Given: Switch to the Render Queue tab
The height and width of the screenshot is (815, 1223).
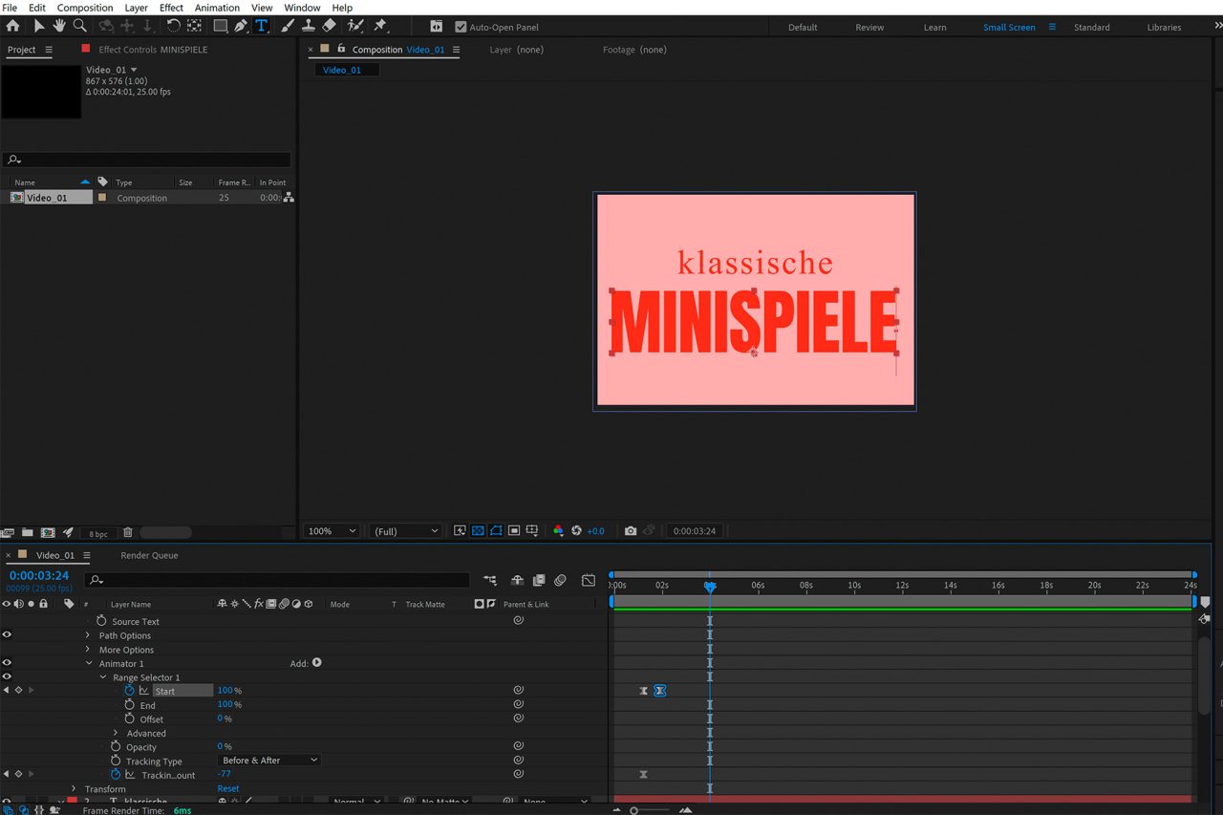Looking at the screenshot, I should (x=149, y=555).
